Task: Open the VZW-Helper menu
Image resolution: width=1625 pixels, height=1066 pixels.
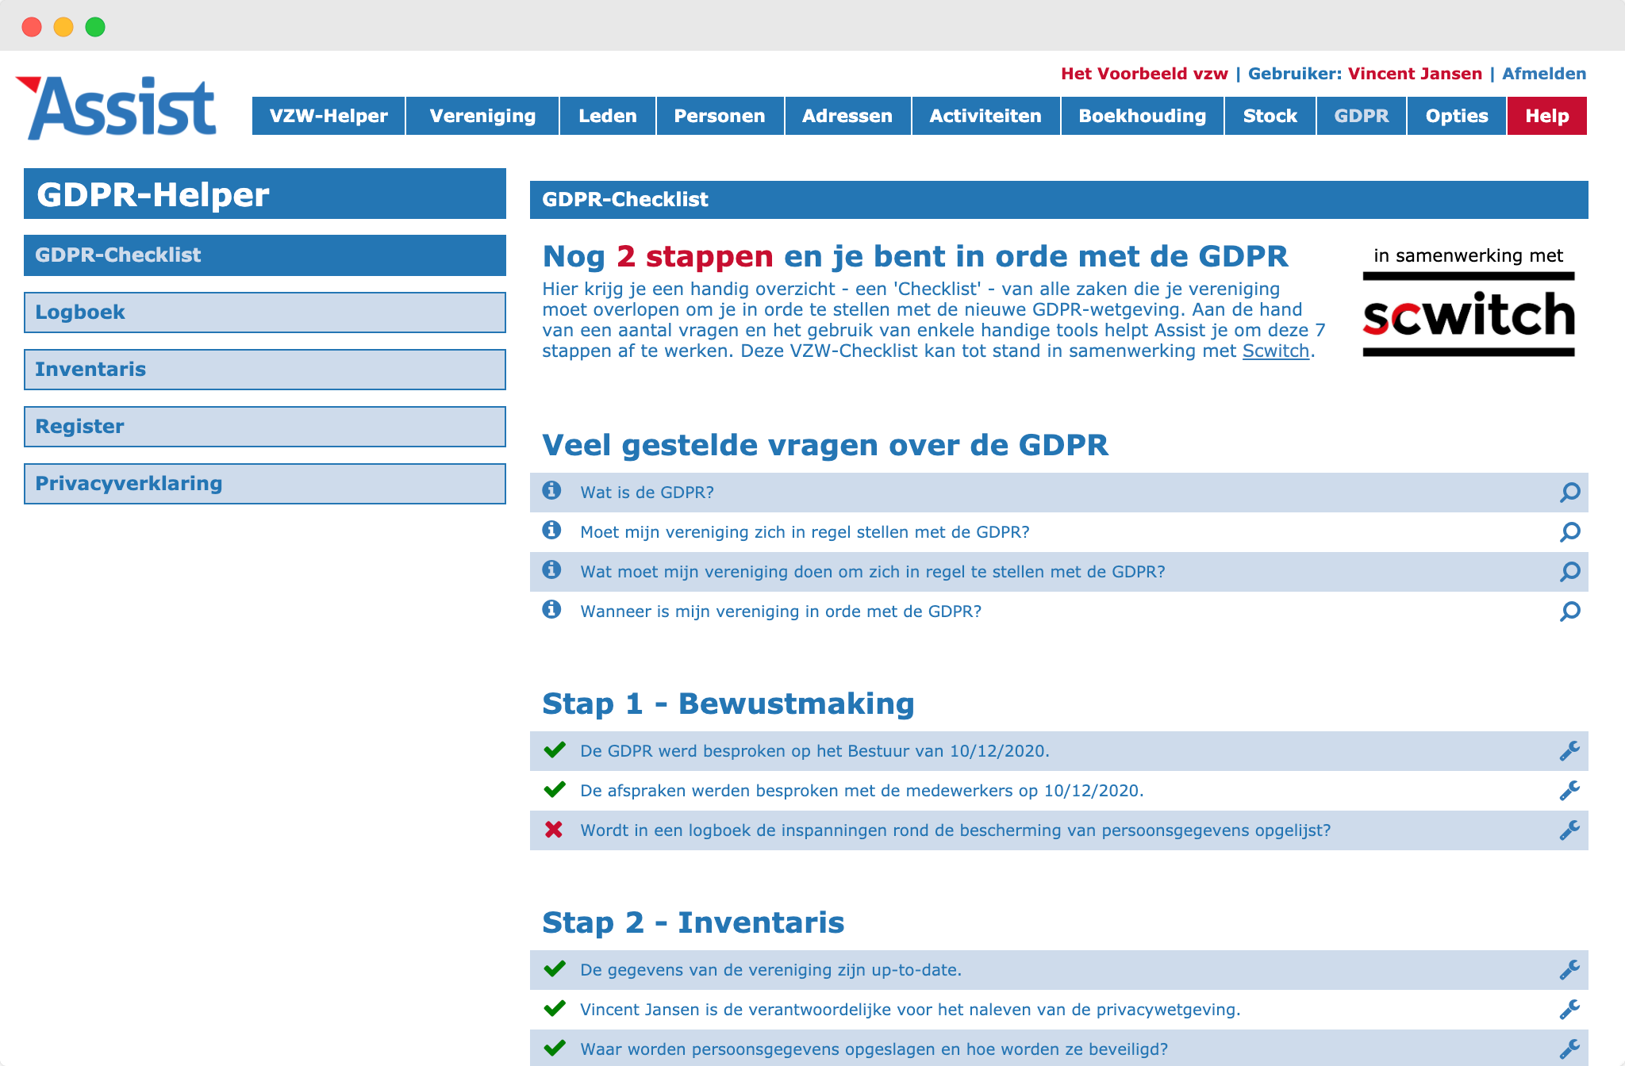Action: tap(328, 116)
